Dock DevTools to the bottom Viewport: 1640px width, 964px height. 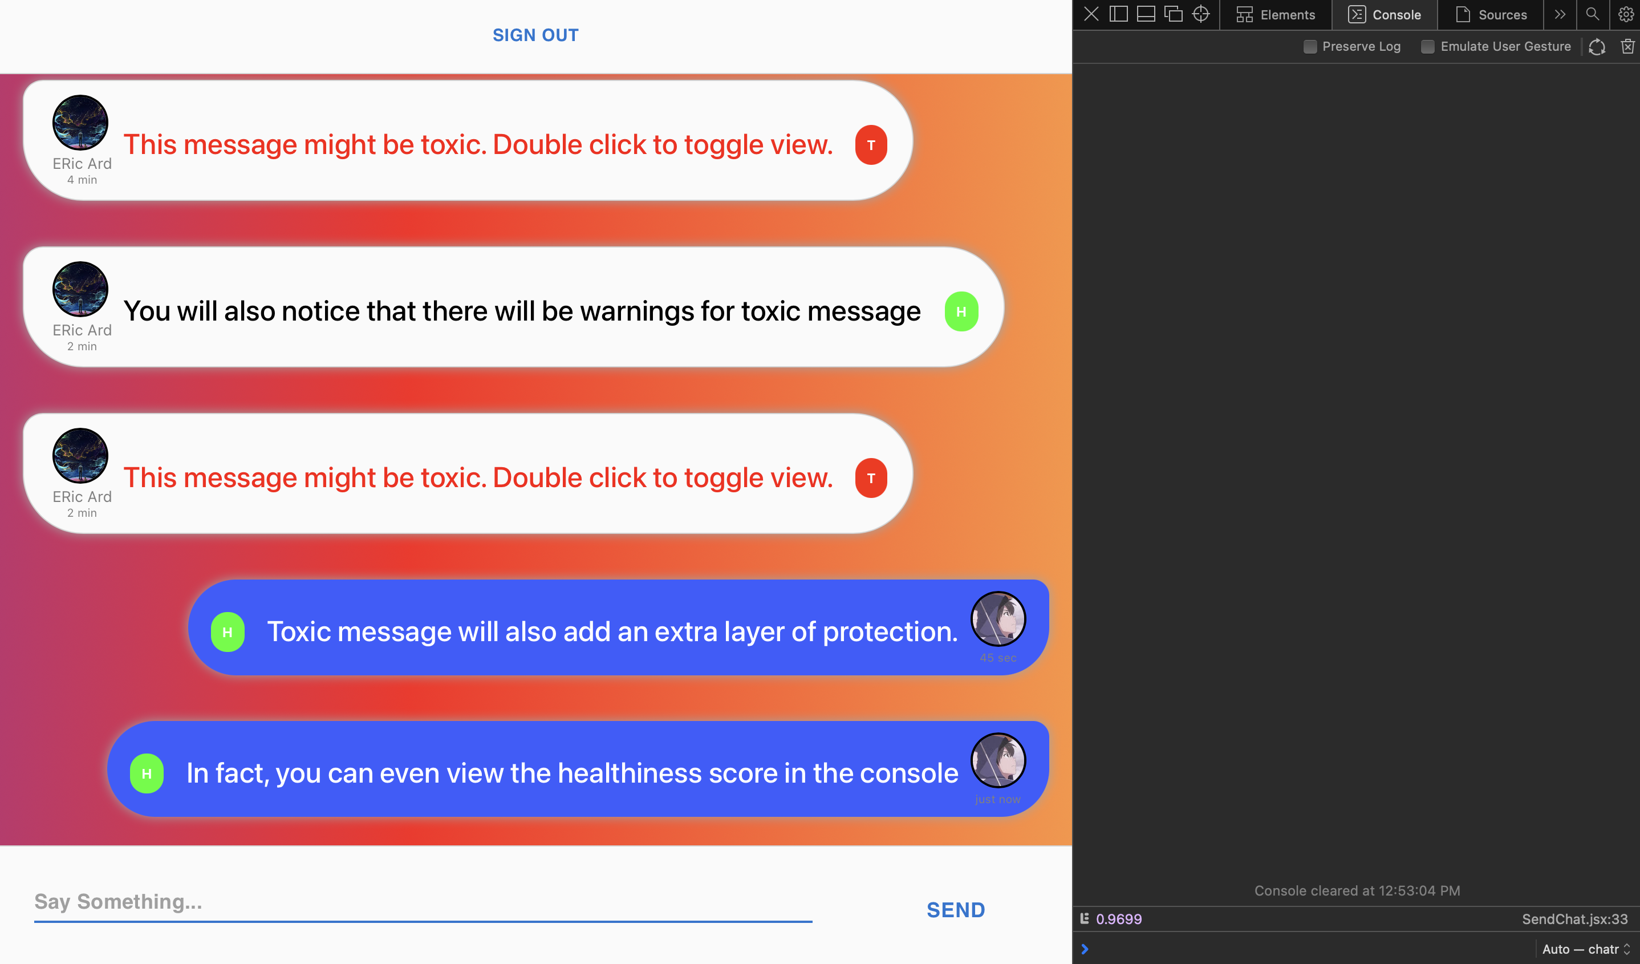click(x=1146, y=14)
